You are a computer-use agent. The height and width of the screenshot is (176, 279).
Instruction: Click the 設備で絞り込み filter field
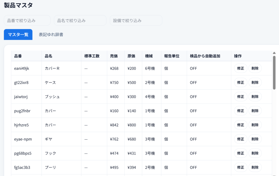click(x=136, y=20)
